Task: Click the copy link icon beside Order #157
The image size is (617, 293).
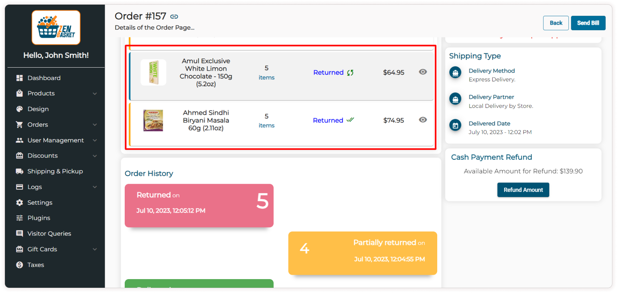Action: click(x=174, y=17)
